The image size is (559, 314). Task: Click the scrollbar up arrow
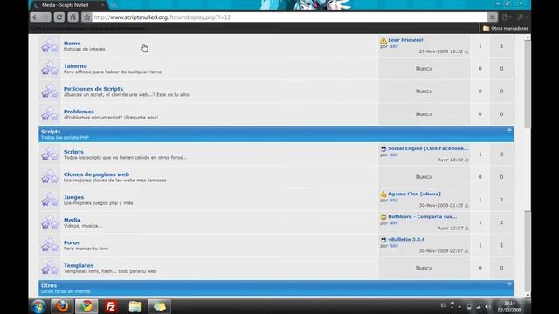click(x=528, y=38)
